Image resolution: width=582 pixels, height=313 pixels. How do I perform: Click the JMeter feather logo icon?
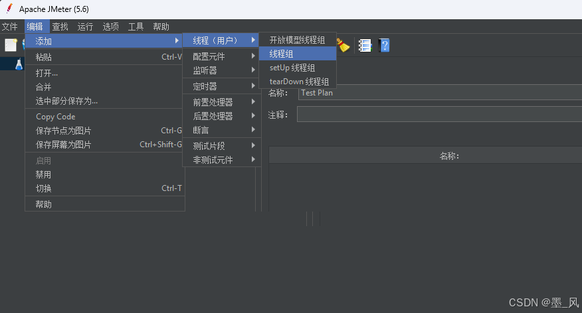coord(9,9)
